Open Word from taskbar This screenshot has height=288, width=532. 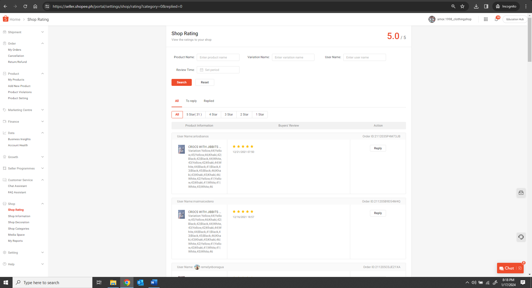pos(154,282)
